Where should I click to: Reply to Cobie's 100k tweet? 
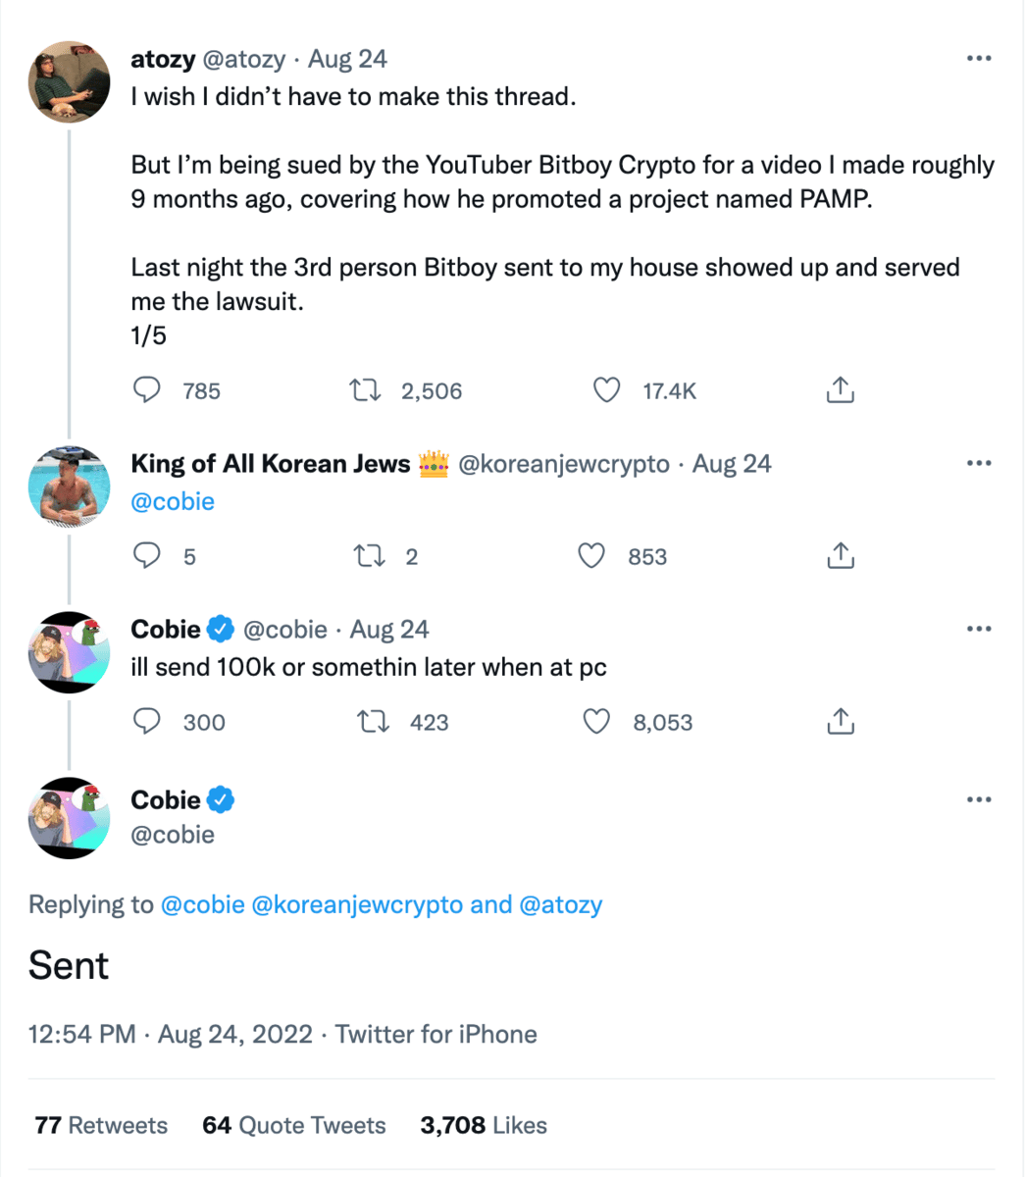tap(147, 722)
